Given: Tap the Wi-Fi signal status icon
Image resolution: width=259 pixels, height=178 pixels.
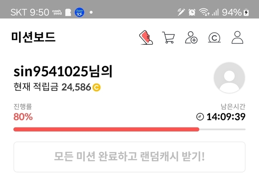Looking at the screenshot, I should [x=204, y=12].
